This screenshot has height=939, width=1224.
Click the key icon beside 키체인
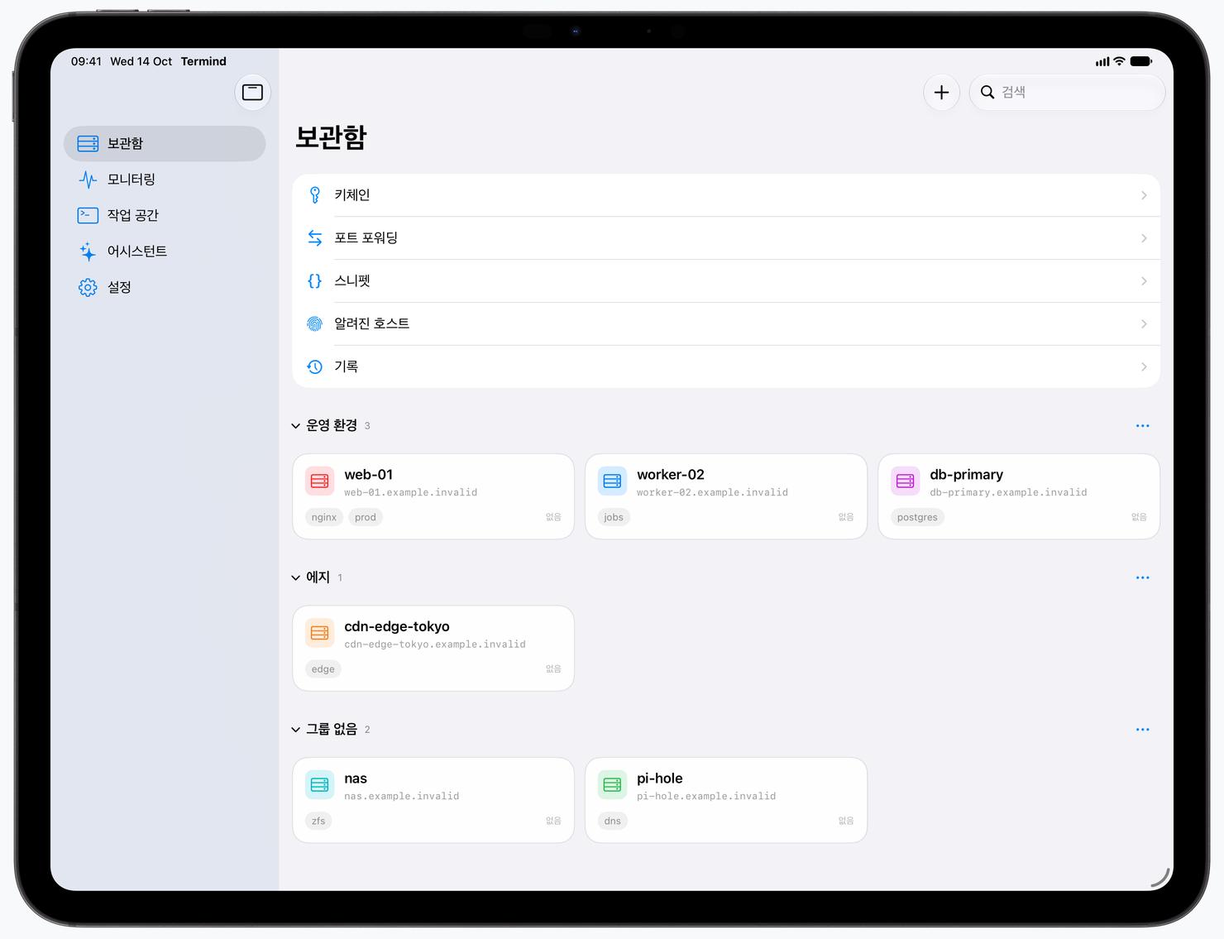click(x=315, y=195)
